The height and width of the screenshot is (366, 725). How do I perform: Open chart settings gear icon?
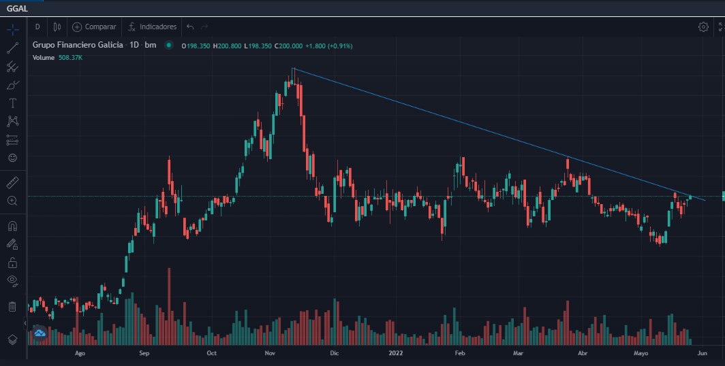703,27
